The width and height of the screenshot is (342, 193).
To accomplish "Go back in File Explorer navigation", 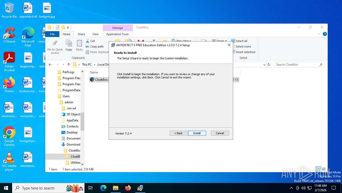I will coord(50,65).
